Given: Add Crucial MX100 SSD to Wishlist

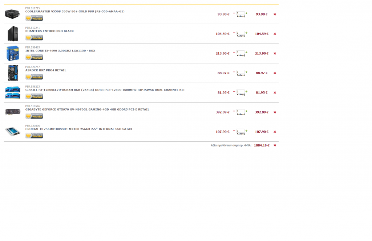Looking at the screenshot, I should pos(34,136).
